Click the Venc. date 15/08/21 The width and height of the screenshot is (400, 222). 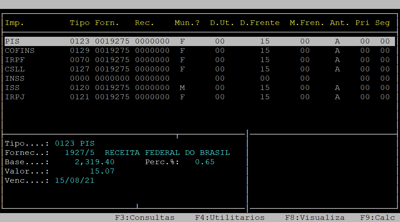tap(74, 181)
